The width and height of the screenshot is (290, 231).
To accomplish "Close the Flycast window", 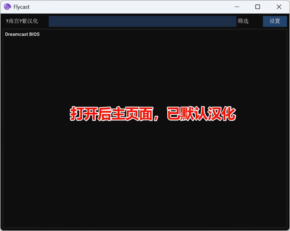I will 279,7.
